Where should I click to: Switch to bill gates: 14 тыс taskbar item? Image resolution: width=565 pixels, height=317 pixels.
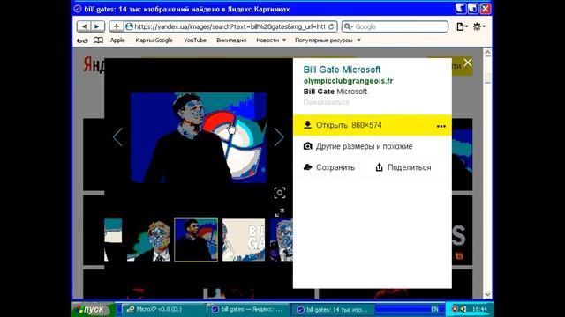pyautogui.click(x=333, y=309)
